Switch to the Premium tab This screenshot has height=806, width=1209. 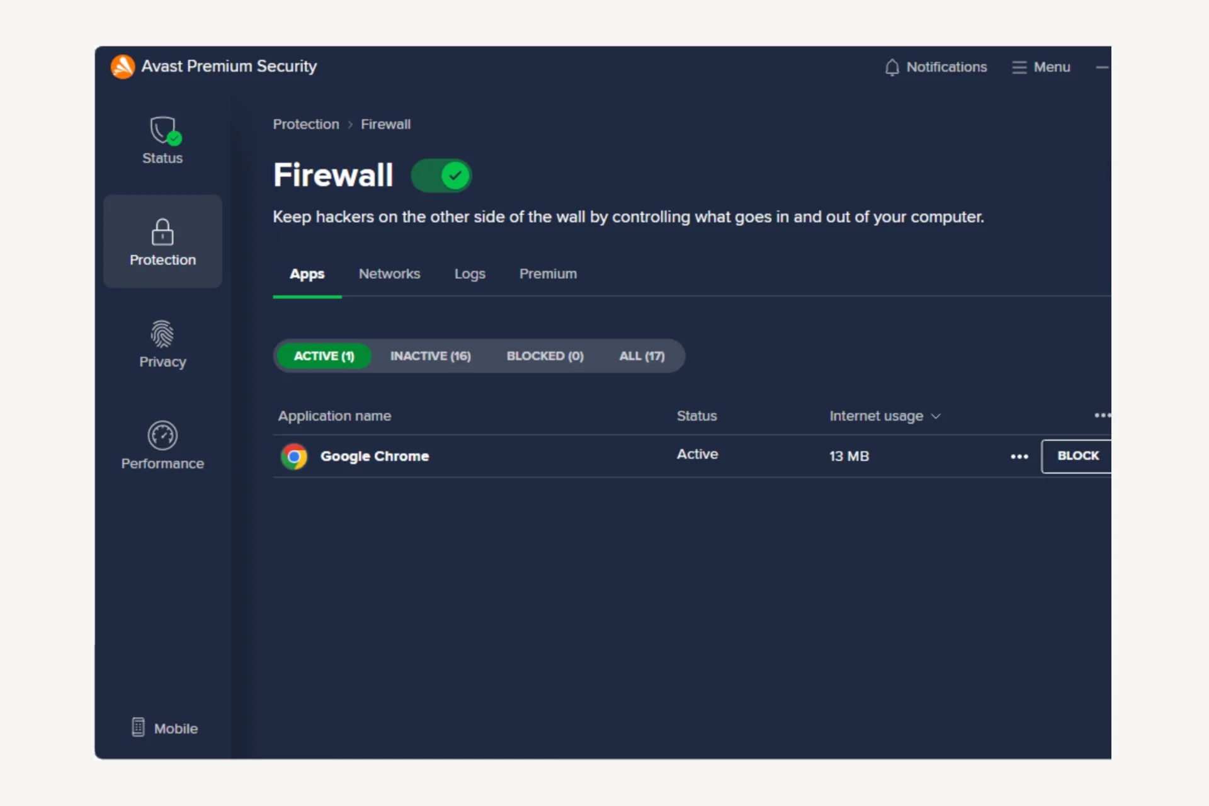tap(548, 274)
